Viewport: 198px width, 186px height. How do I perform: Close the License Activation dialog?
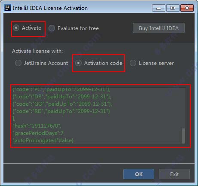[x=187, y=8]
